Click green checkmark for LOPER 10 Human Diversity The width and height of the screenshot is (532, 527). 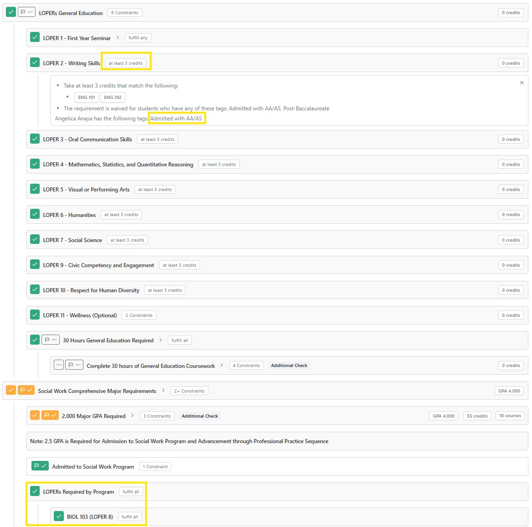[35, 290]
